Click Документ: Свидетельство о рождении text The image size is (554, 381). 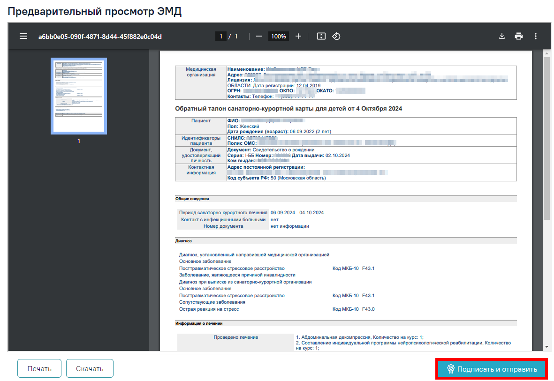271,149
